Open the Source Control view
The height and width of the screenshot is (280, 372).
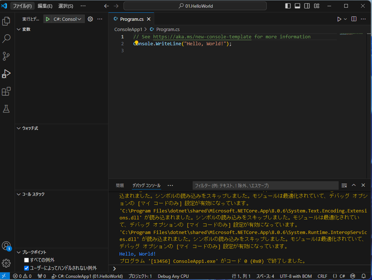click(6, 56)
